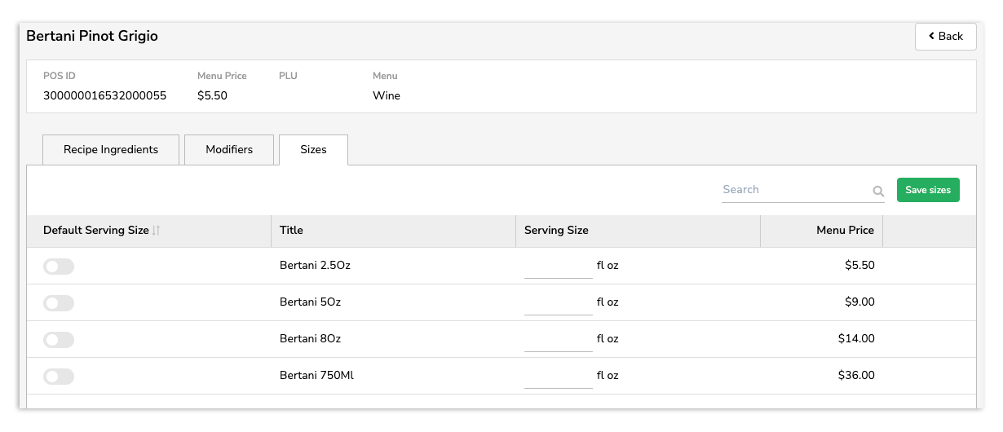Click the Title column header
Screen dimensions: 1003x432
[x=291, y=231]
